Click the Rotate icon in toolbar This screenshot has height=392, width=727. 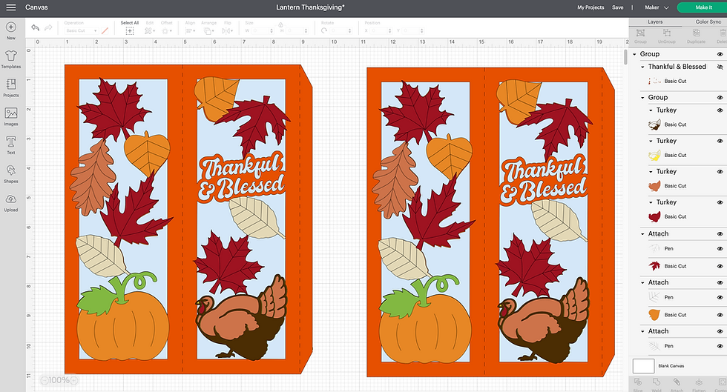point(324,30)
